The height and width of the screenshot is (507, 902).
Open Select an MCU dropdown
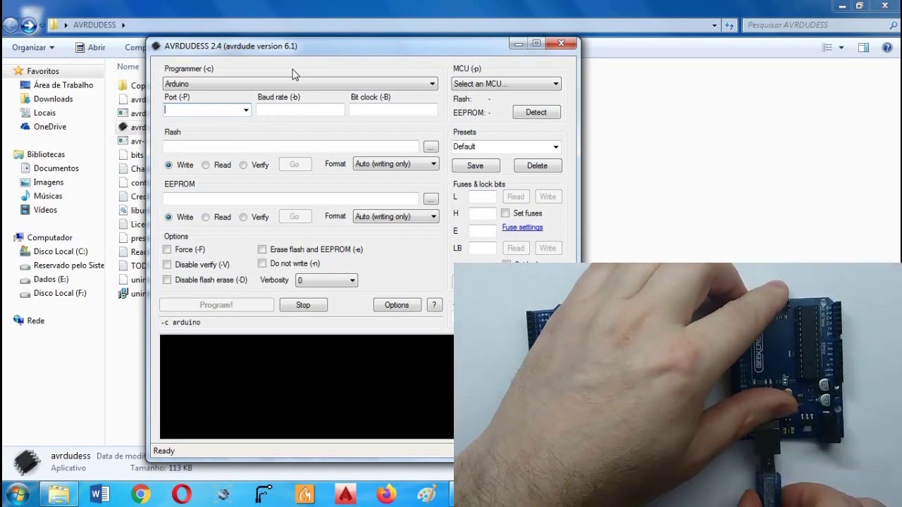(x=506, y=84)
